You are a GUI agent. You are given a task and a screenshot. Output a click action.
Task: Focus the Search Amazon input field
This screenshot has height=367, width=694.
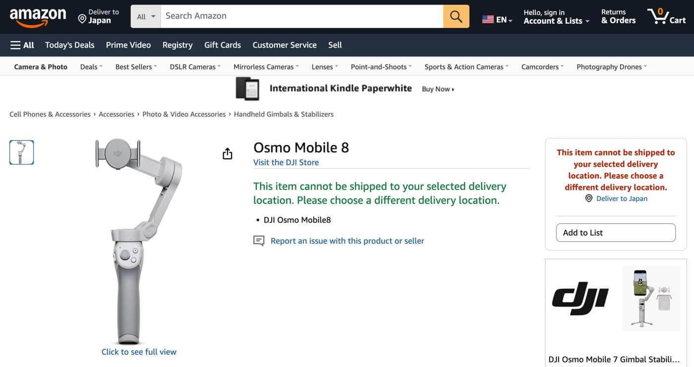pyautogui.click(x=301, y=16)
